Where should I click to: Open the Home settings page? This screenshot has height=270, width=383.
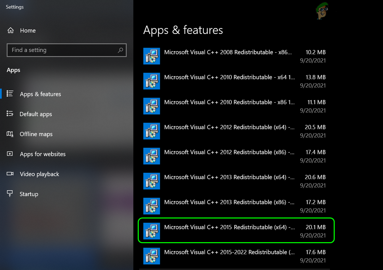click(67, 30)
